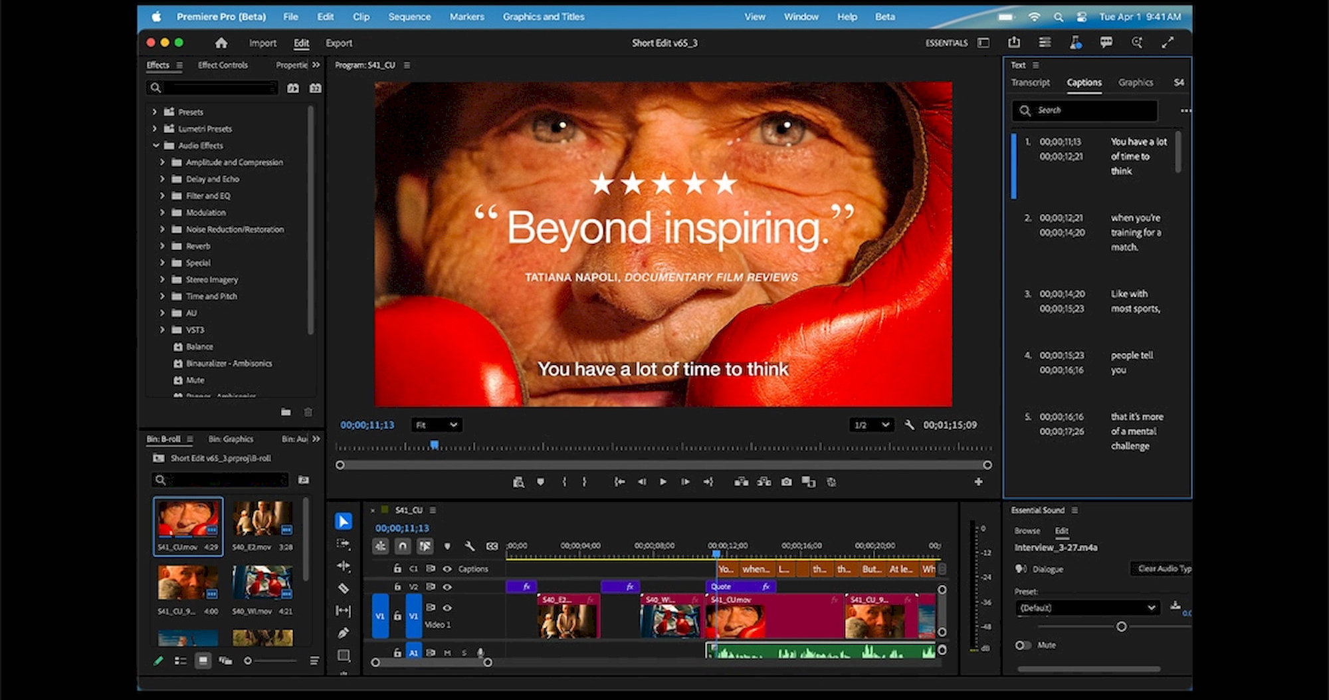Click Clear Audio Type button
Screen dimensions: 1329x700
[x=1163, y=568]
